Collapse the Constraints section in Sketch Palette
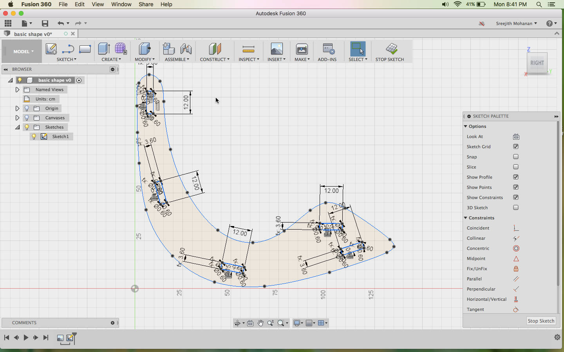 (466, 218)
